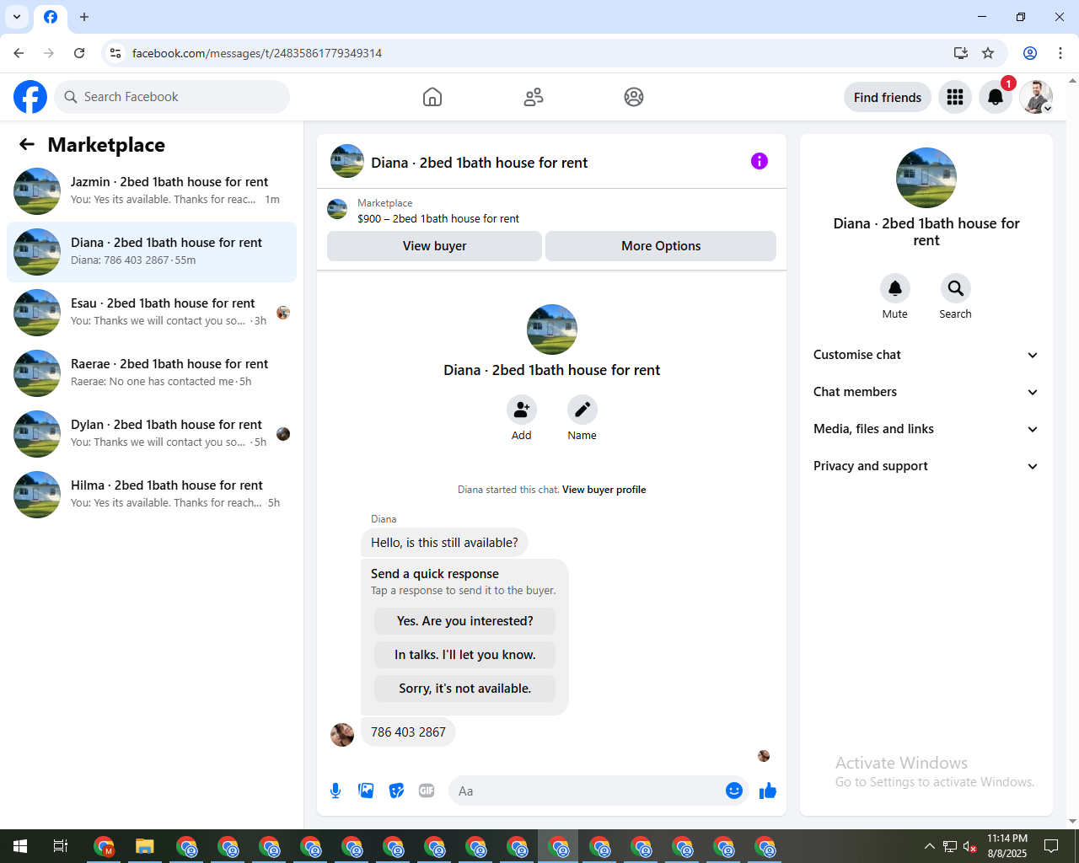Viewport: 1079px width, 863px height.
Task: Expand Privacy and support section
Action: click(926, 466)
